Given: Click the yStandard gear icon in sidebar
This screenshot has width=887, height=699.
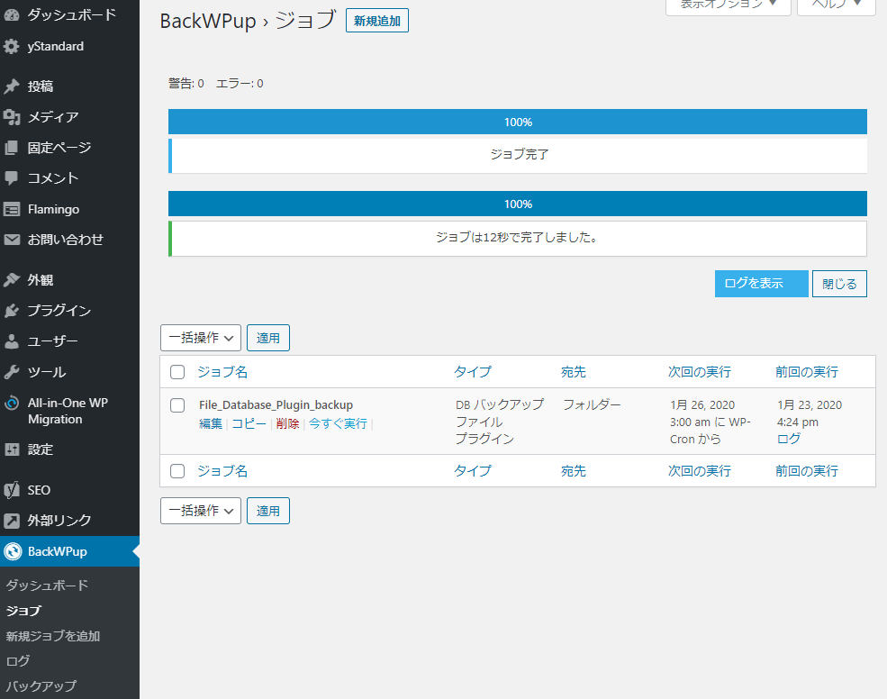Looking at the screenshot, I should (12, 46).
